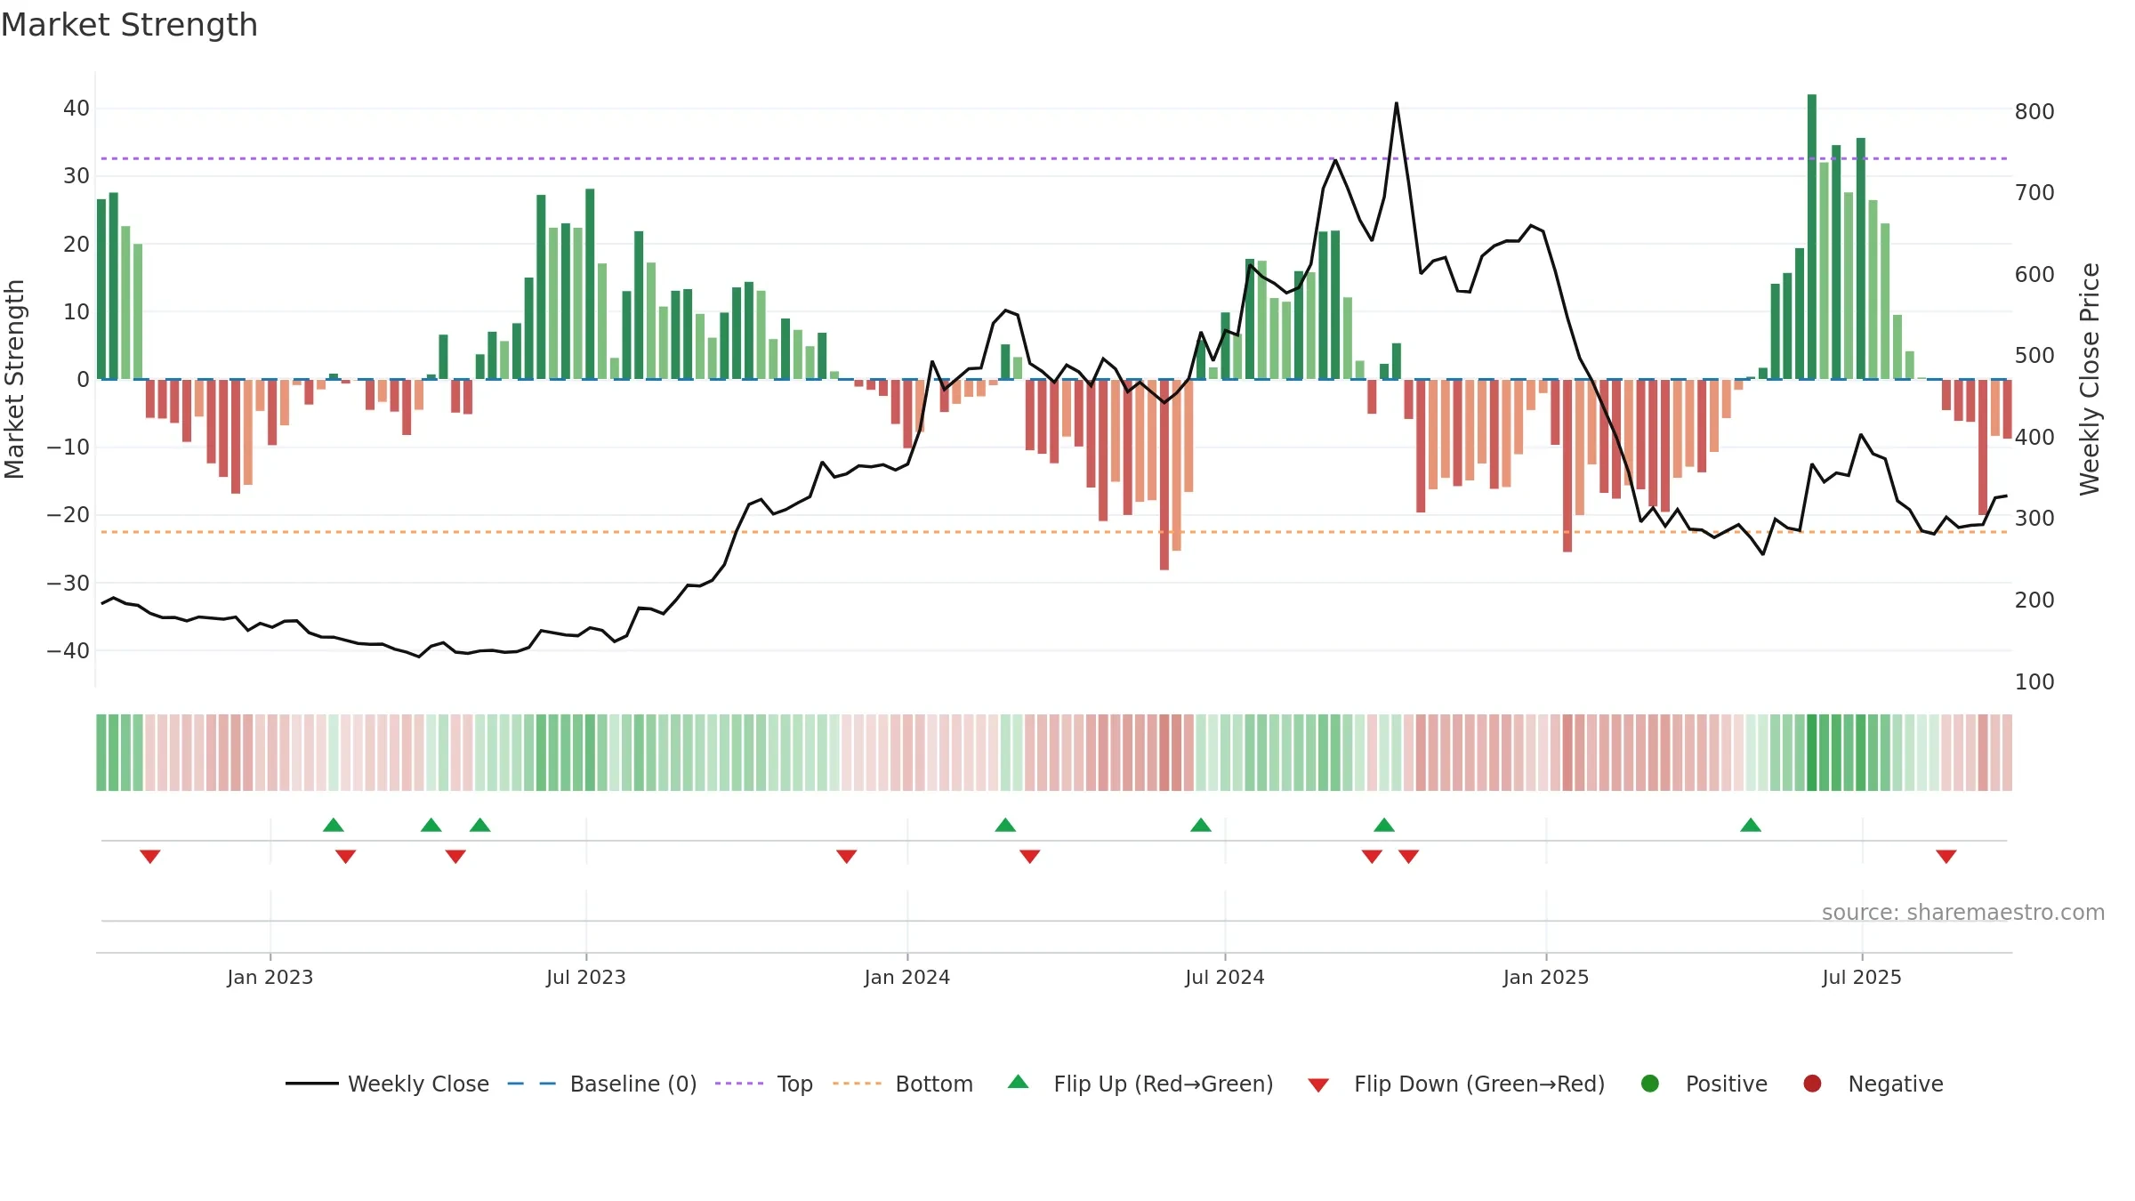
Task: Click the last red flip-down marker after Jul 2025
Action: click(1946, 856)
